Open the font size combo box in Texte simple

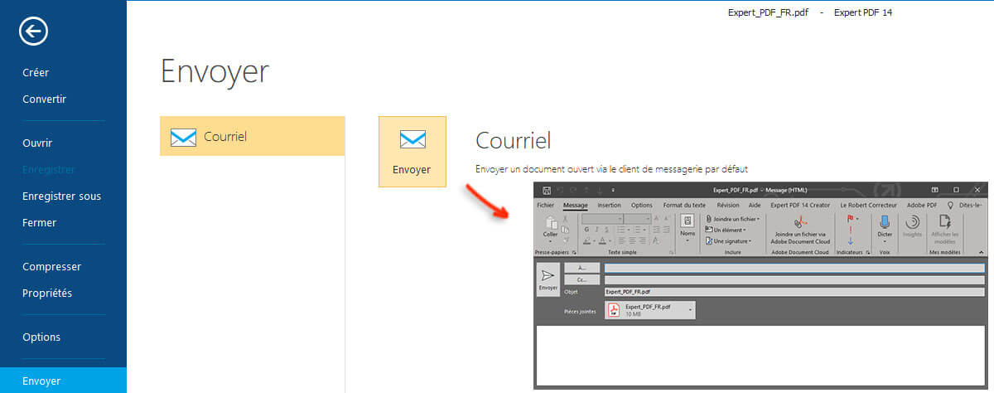pos(637,219)
